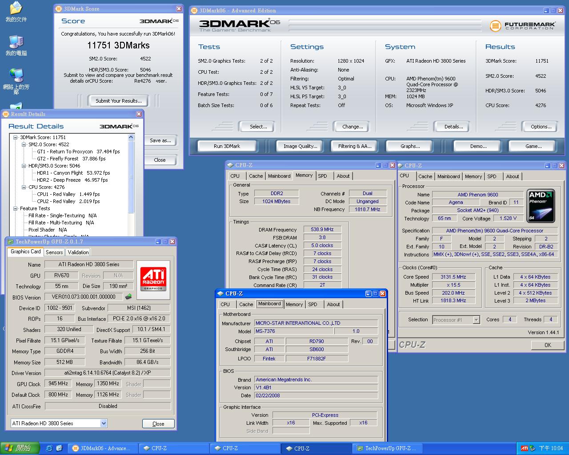
Task: Click the Core Voltage 1.528 V value
Action: pyautogui.click(x=508, y=218)
